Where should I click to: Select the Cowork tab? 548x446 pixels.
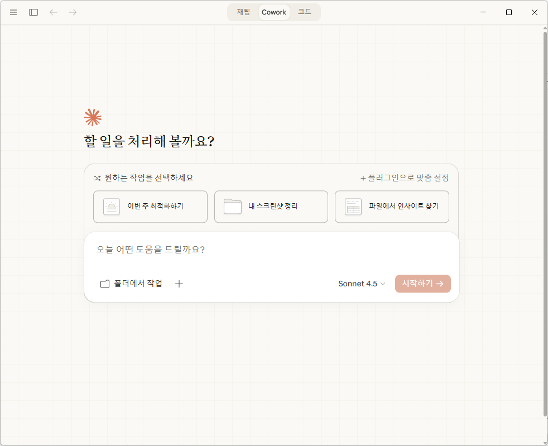pyautogui.click(x=274, y=12)
